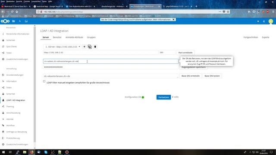Image resolution: width=276 pixels, height=155 pixels.
Task: Click the bind password field
Action: [110, 67]
